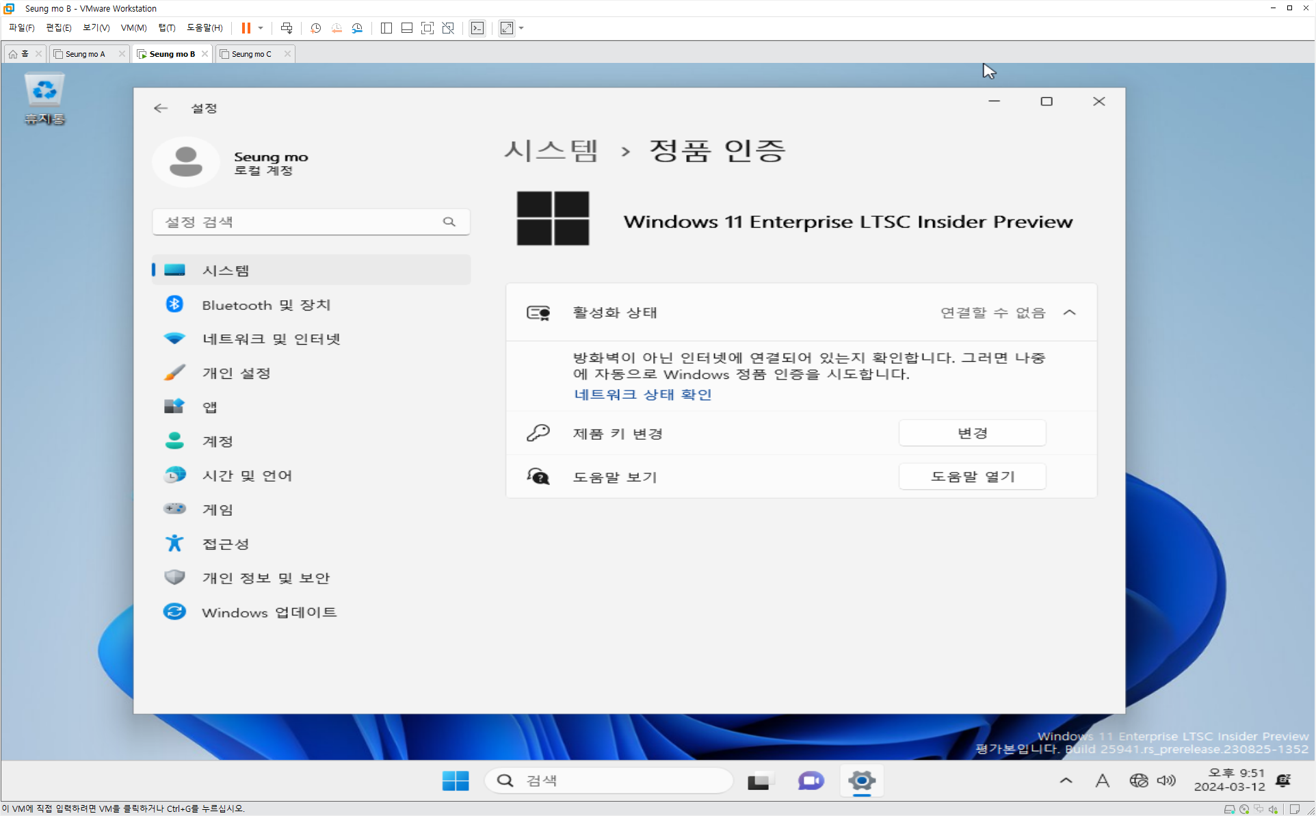Open the stretch guest dropdown arrow

click(522, 28)
